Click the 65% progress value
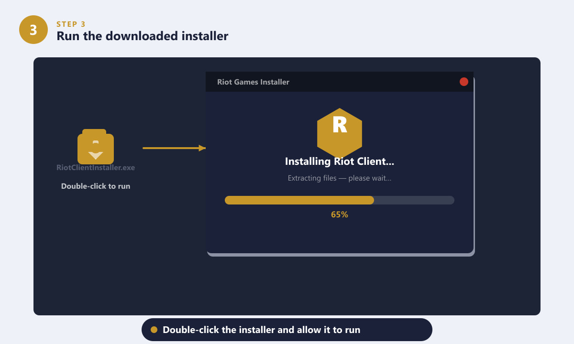This screenshot has height=344, width=574. [x=340, y=215]
